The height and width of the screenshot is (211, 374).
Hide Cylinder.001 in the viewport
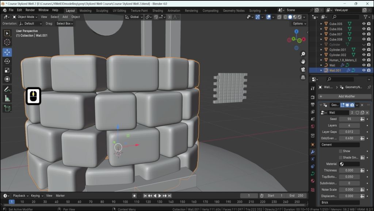coord(364,50)
